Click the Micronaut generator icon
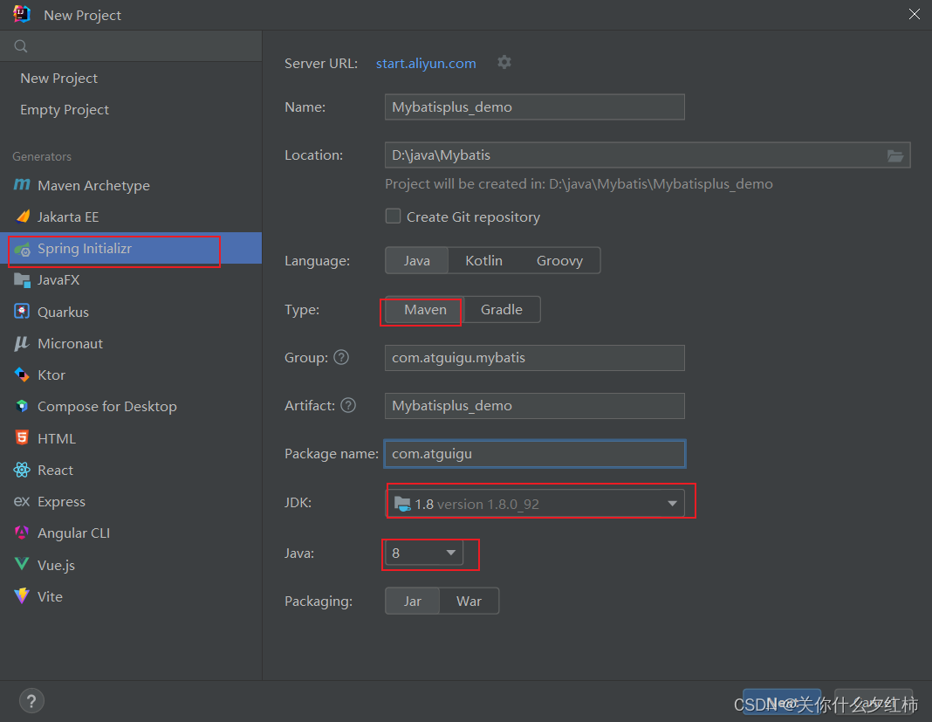The width and height of the screenshot is (932, 722). tap(22, 343)
